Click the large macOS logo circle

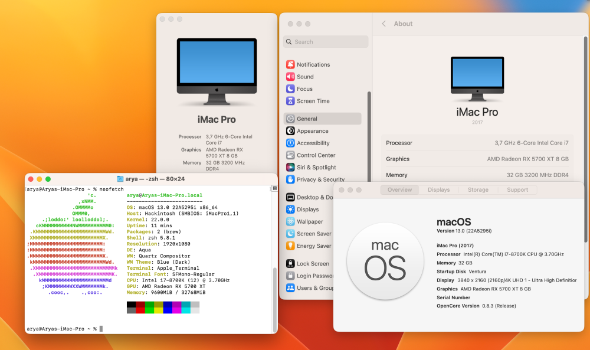[x=385, y=261]
